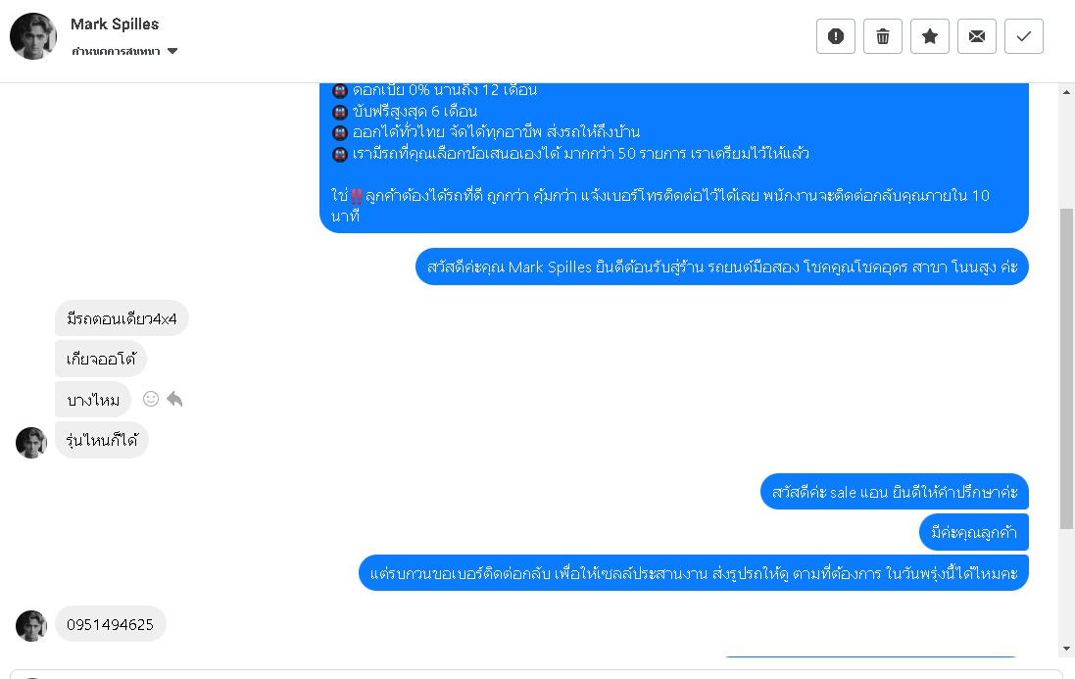The height and width of the screenshot is (679, 1075).
Task: Click the avatar beside phone number message
Action: point(30,625)
